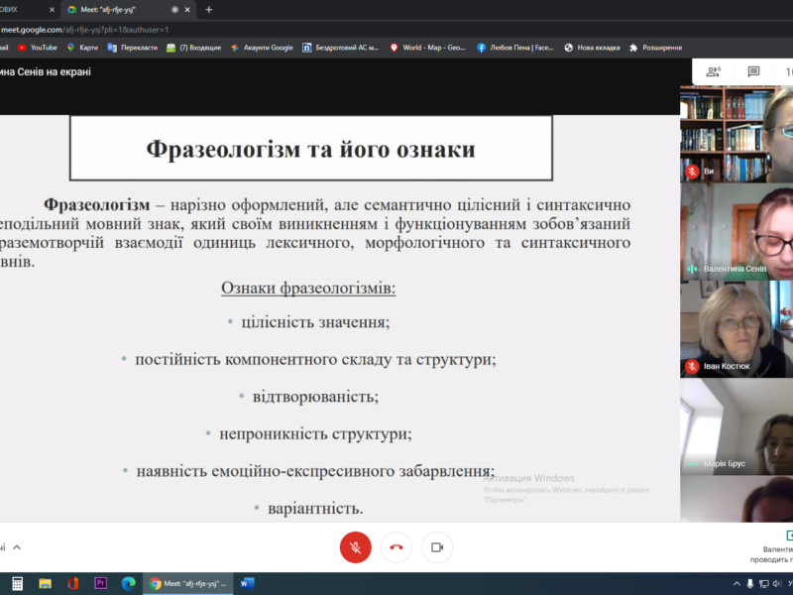This screenshot has width=793, height=595.
Task: Close the first browser tab
Action: click(51, 9)
